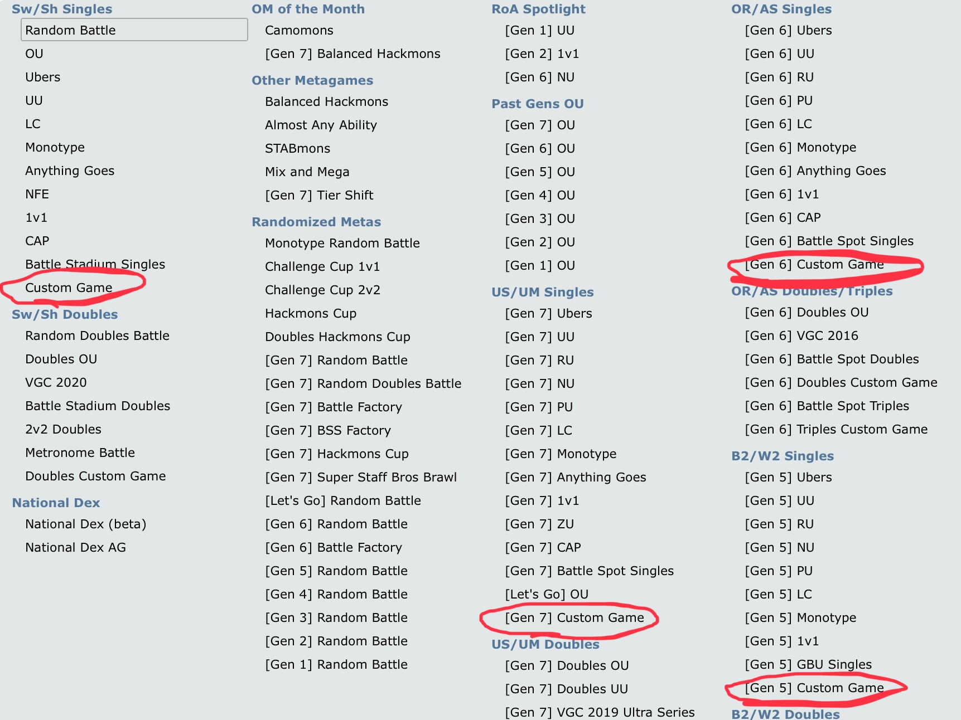The image size is (961, 720).
Task: Choose [Gen 6] Battle Spot Triples
Action: pyautogui.click(x=827, y=406)
